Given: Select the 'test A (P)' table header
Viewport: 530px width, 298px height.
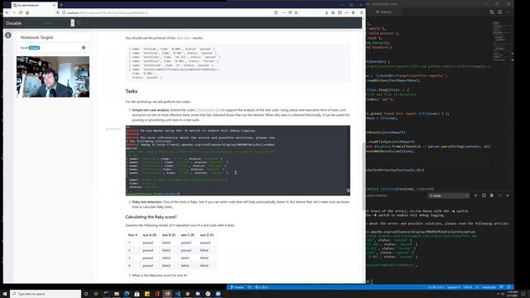Looking at the screenshot, I should pyautogui.click(x=149, y=235).
